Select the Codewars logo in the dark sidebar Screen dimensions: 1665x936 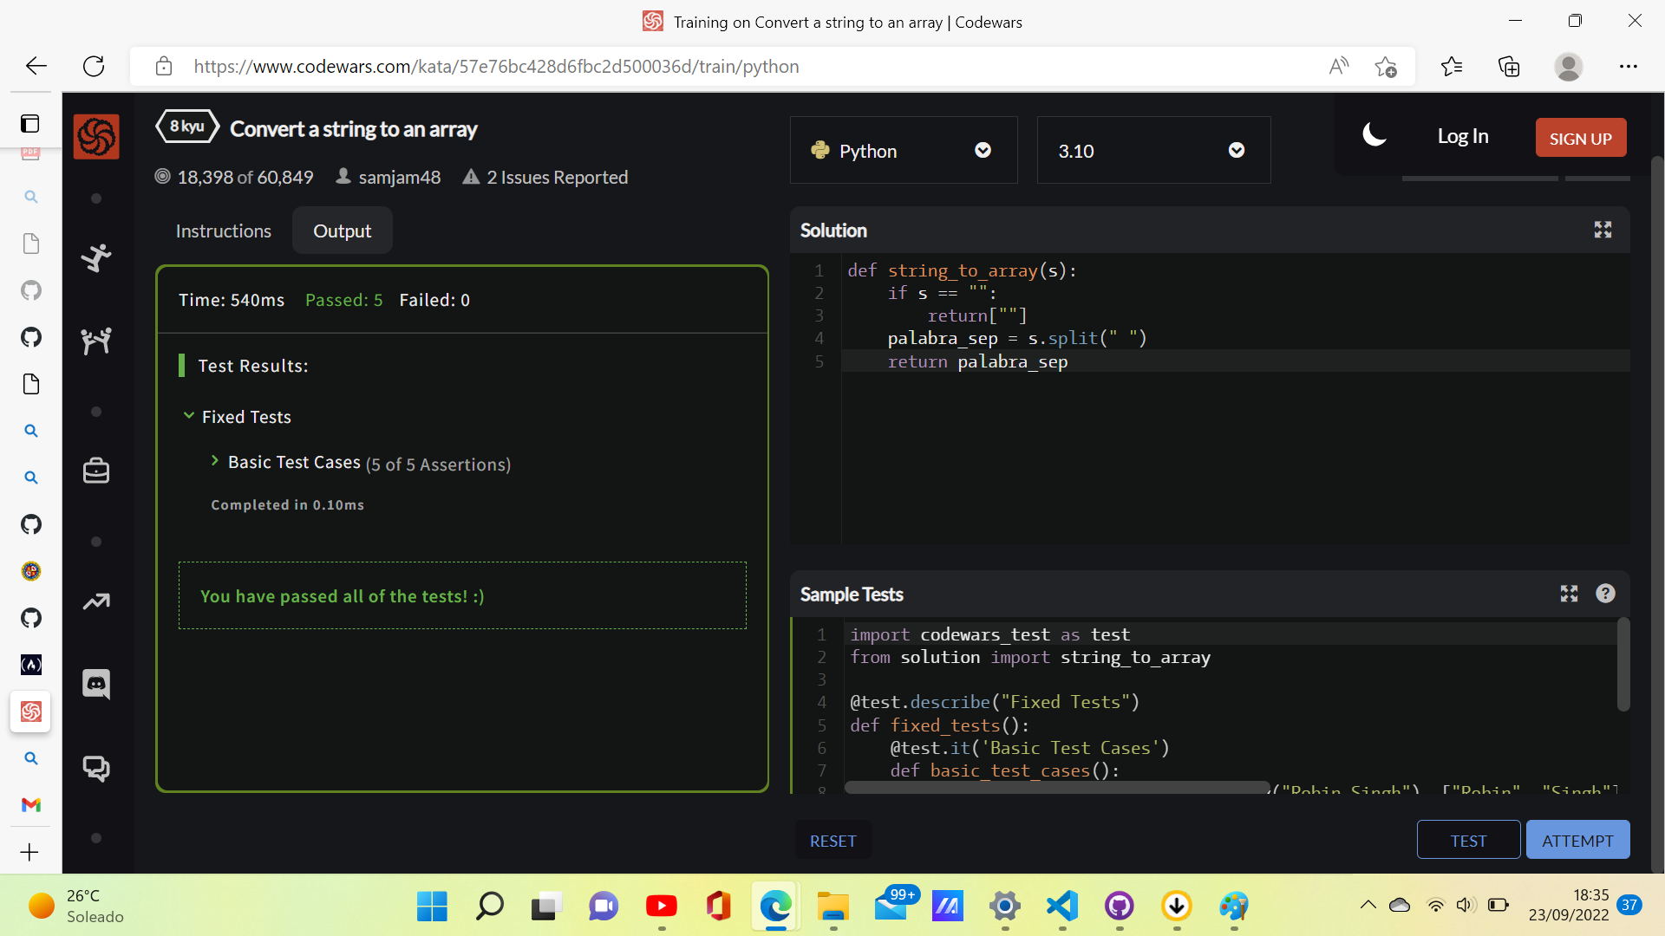click(95, 136)
